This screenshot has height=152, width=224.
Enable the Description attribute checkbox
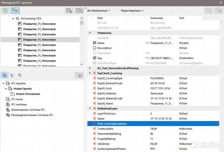click(x=95, y=48)
